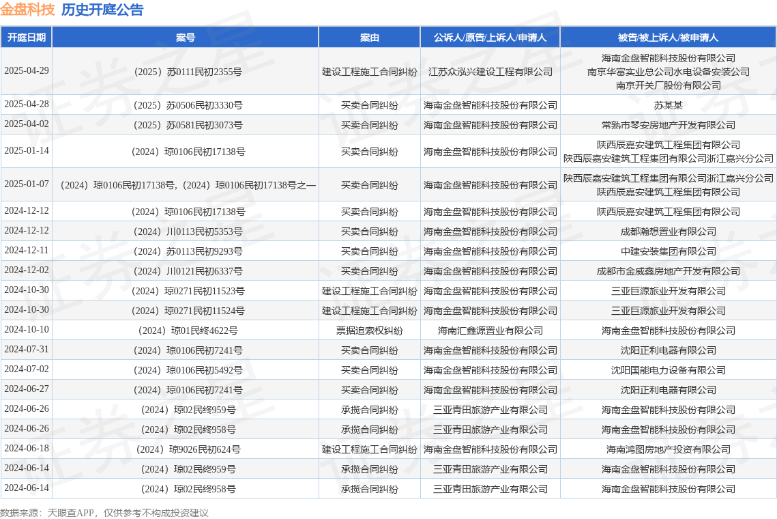This screenshot has height=519, width=777.
Task: Click the date 2024-10-10
Action: pos(27,329)
